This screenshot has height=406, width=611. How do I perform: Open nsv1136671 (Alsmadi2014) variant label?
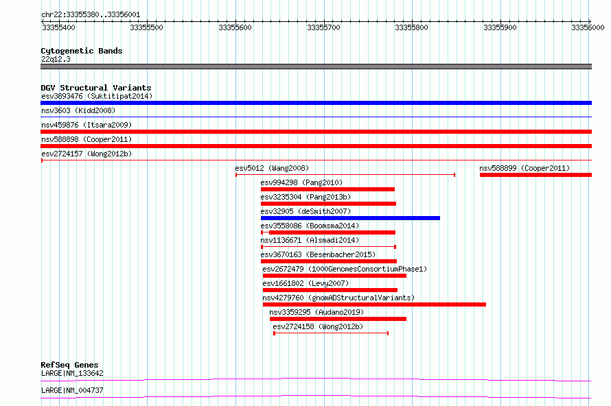[310, 240]
